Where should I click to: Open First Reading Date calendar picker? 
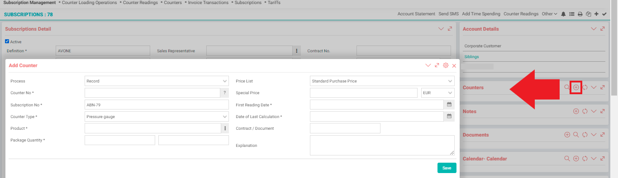449,105
